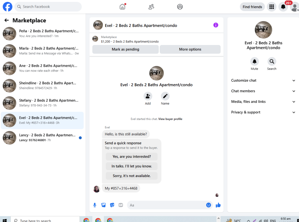The image size is (299, 222).
Task: Open Marla conversation in list
Action: (x=42, y=51)
